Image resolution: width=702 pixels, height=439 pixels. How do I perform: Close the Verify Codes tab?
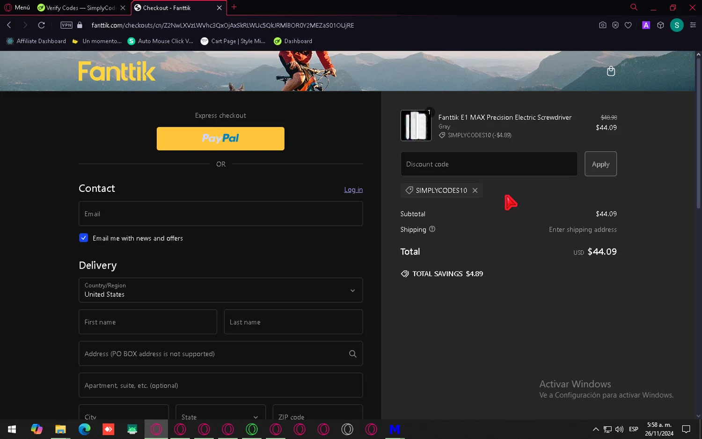pos(123,8)
